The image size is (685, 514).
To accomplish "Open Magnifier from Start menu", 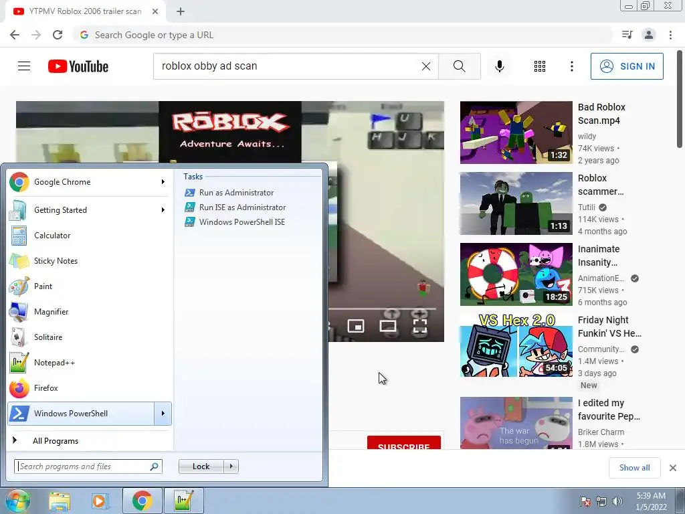I will tap(90, 312).
